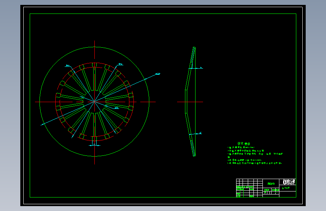Select the white school name in title block
The image size is (326, 211).
[288, 182]
